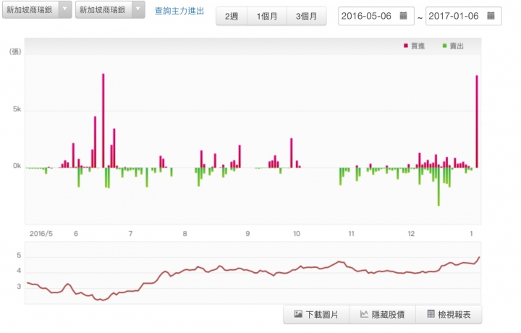Open the second 新加坡商瑞銀 broker dropdown

110,10
